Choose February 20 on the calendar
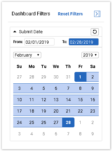 (56, 111)
